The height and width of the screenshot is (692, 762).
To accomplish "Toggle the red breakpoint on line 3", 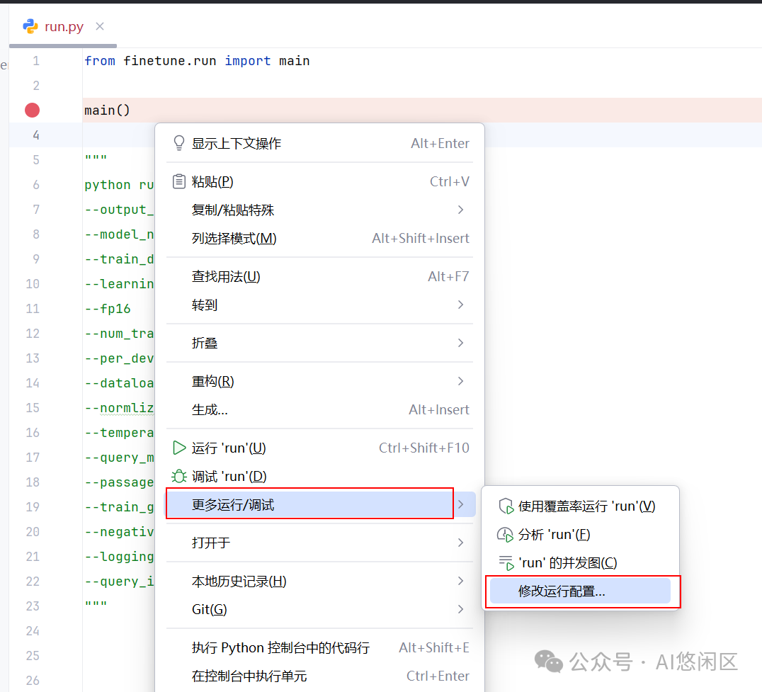I will [x=31, y=110].
